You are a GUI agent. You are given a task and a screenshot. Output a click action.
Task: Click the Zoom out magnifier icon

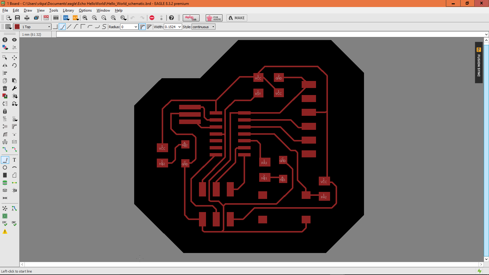[x=104, y=18]
